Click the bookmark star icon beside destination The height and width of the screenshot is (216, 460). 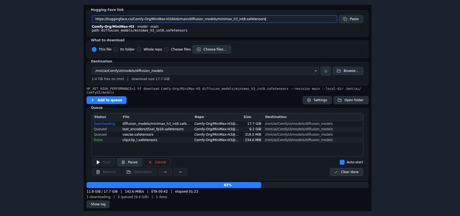point(325,71)
